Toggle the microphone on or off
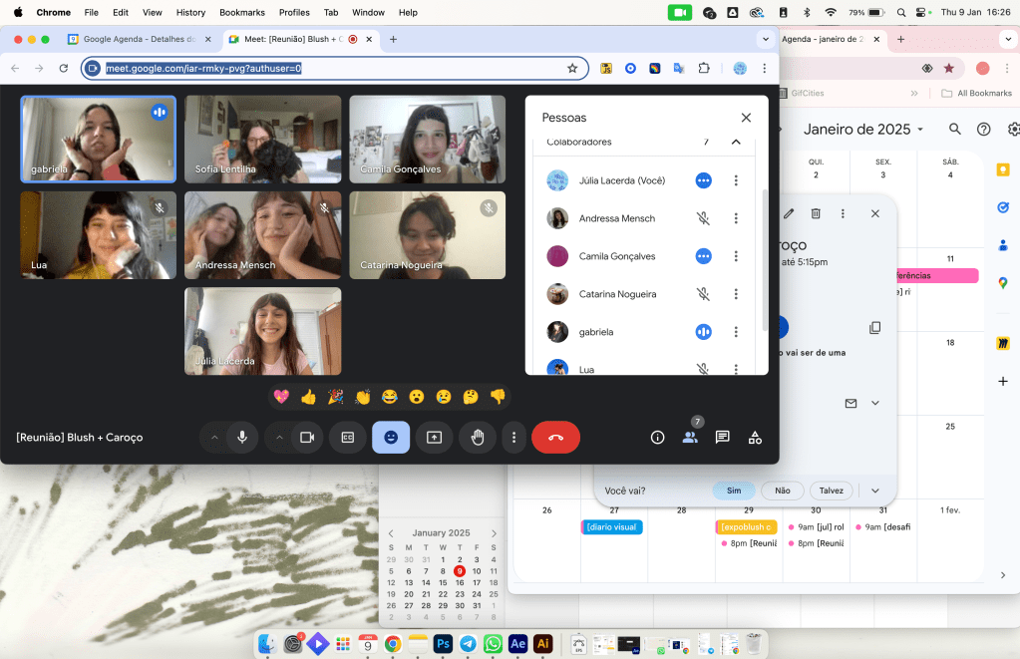The height and width of the screenshot is (659, 1020). pos(241,437)
